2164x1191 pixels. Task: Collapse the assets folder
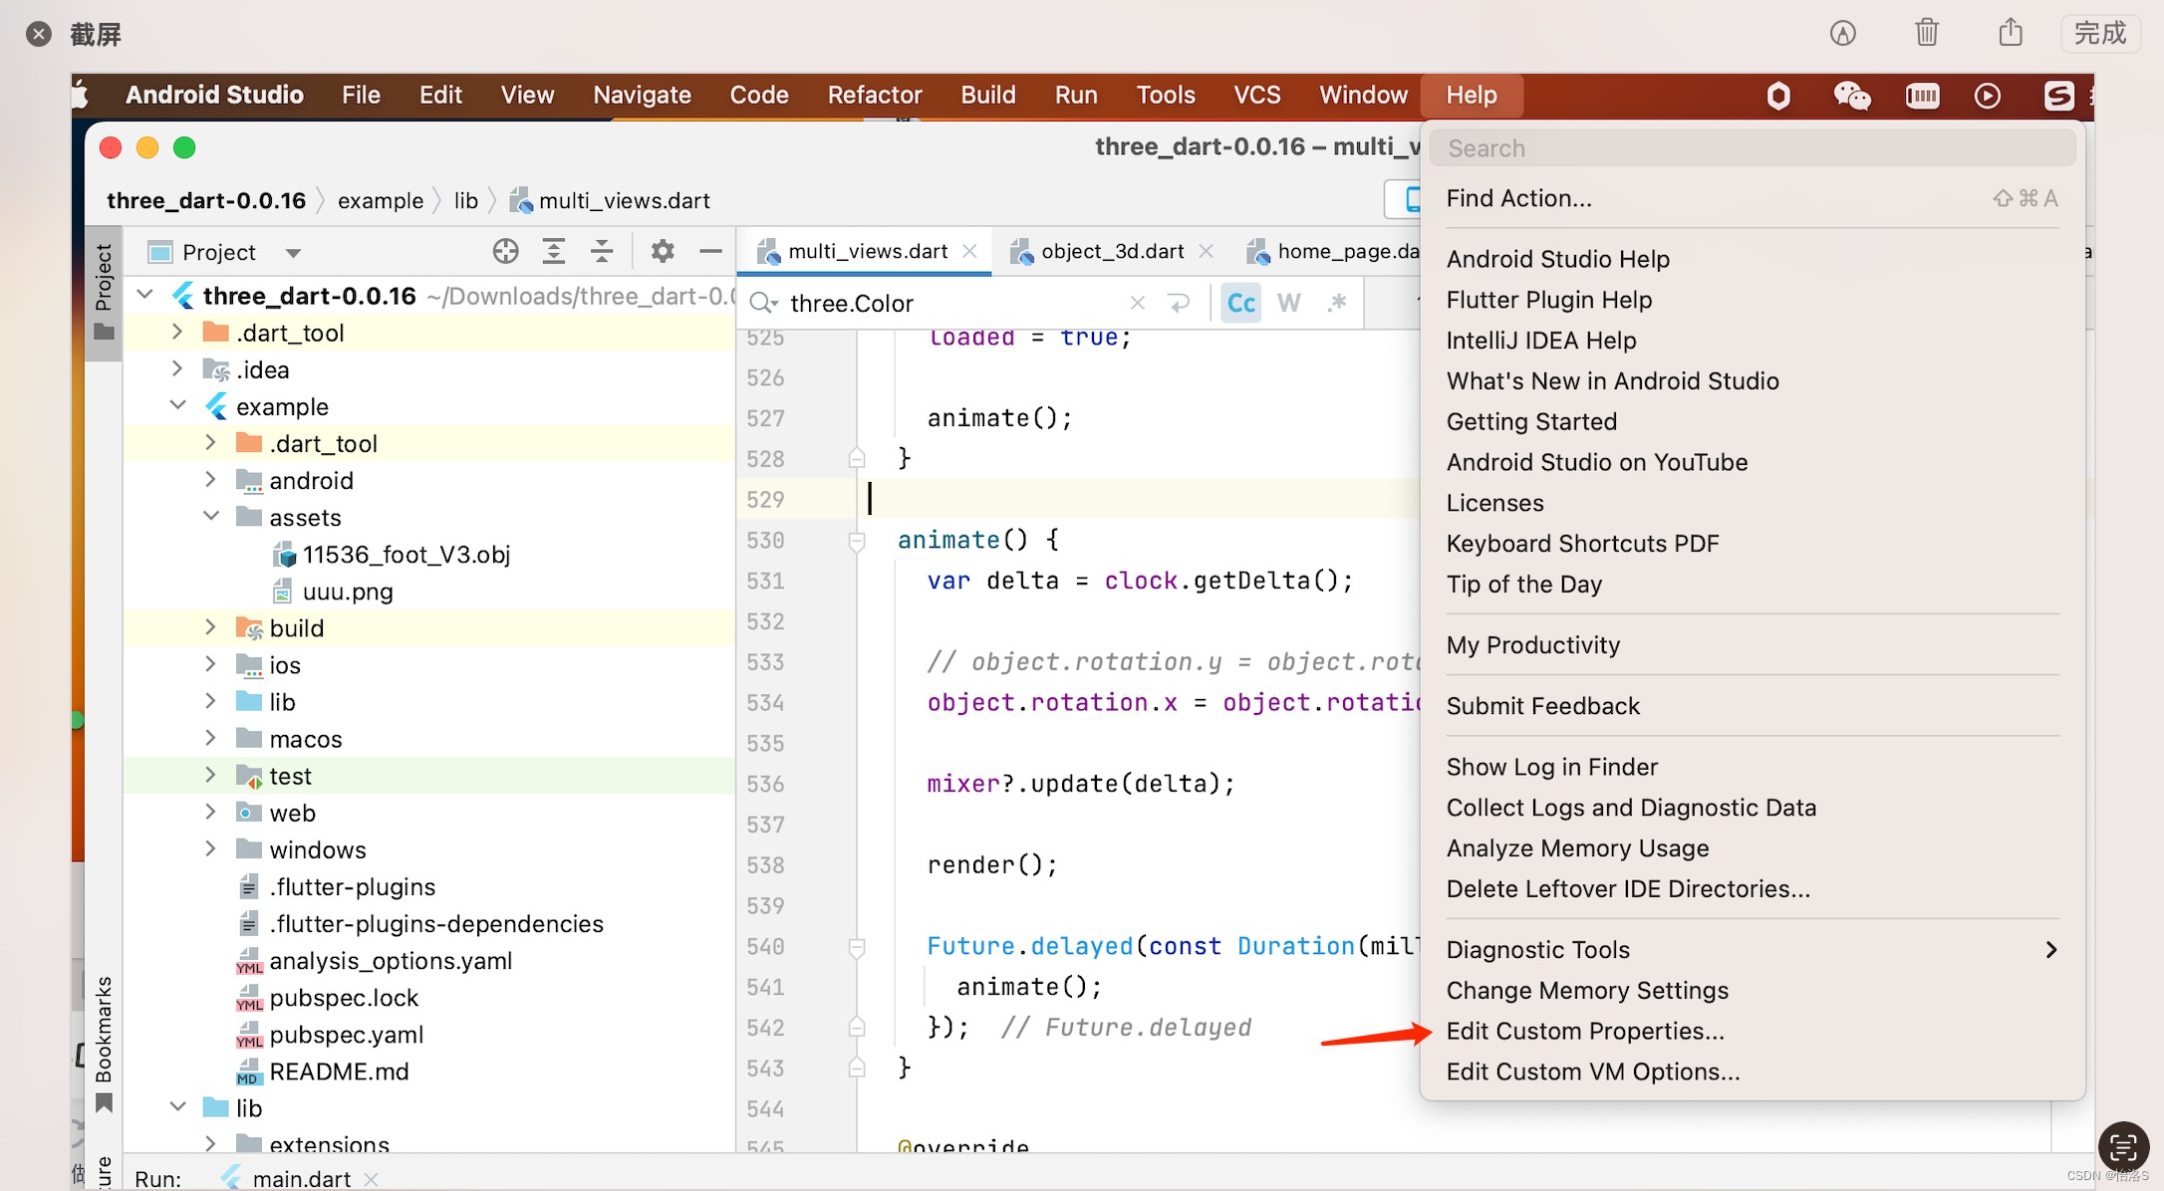click(x=211, y=517)
